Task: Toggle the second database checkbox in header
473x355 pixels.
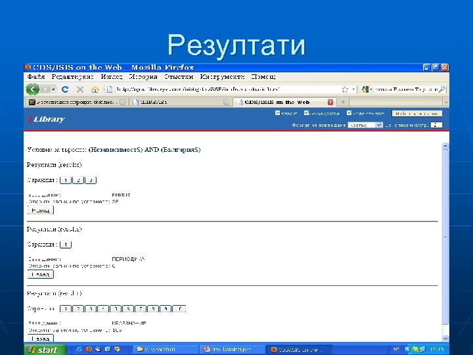Action: click(x=307, y=113)
